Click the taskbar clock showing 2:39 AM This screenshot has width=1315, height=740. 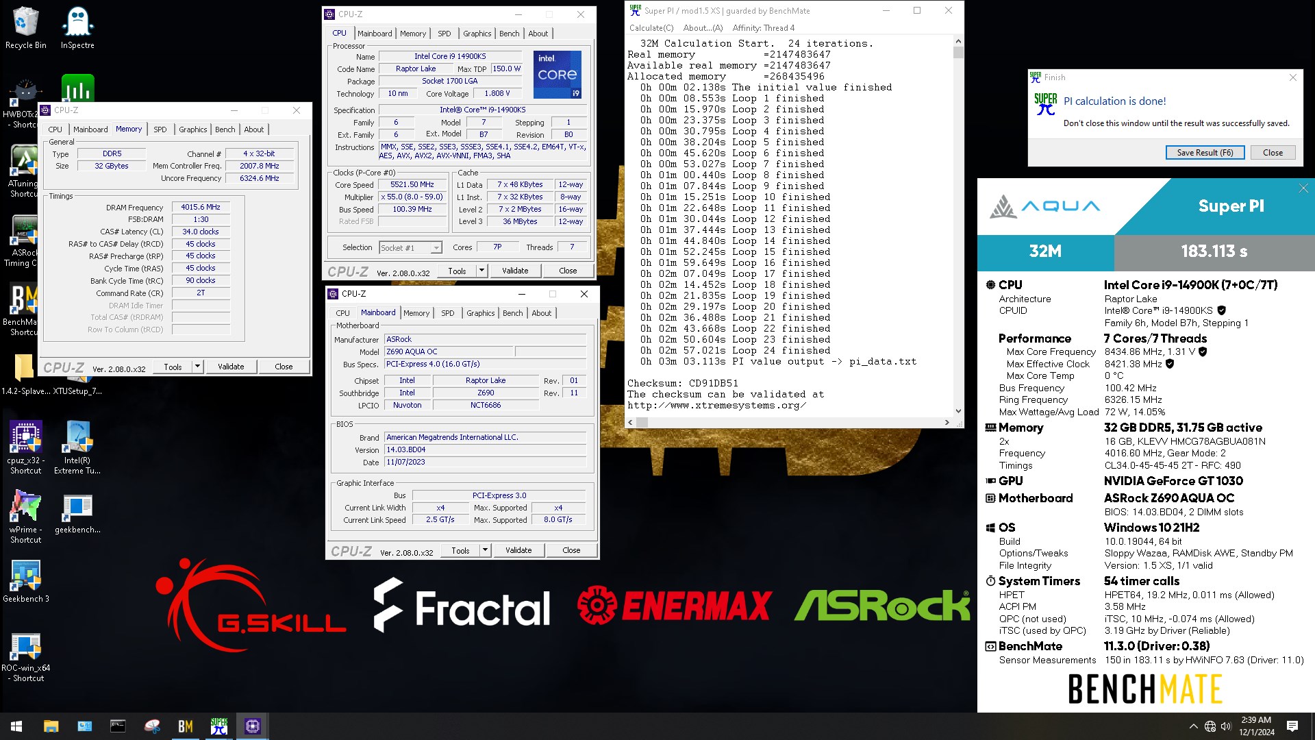[1256, 726]
